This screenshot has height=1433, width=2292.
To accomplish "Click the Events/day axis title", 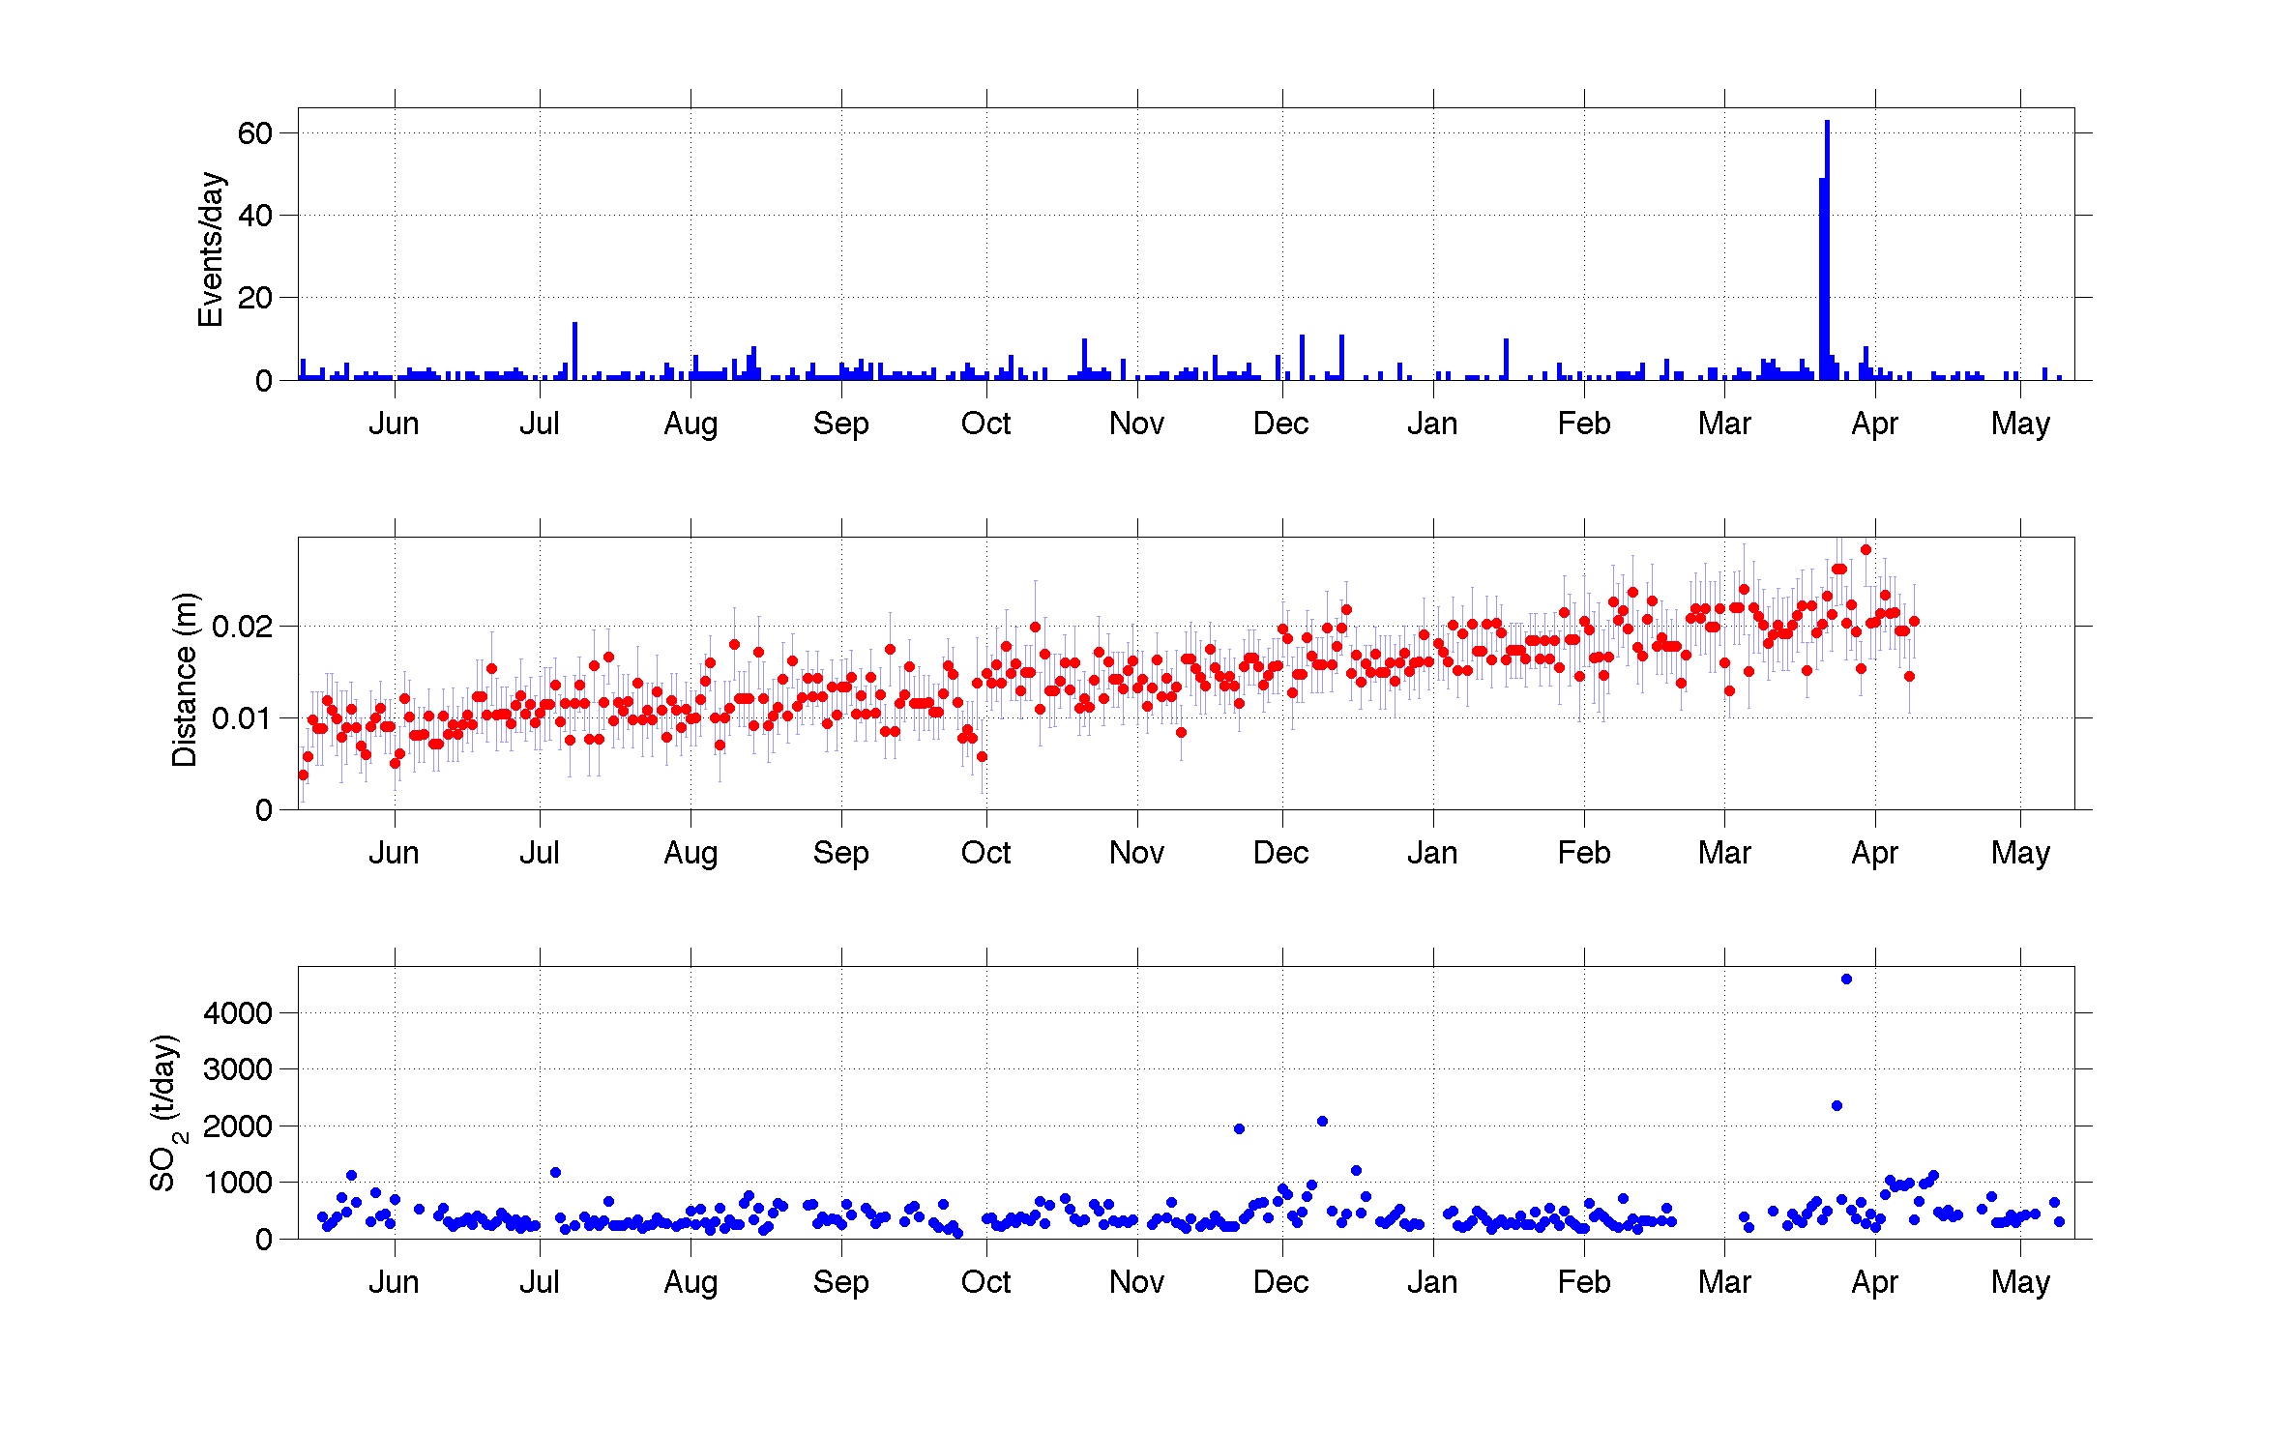I will pyautogui.click(x=211, y=249).
